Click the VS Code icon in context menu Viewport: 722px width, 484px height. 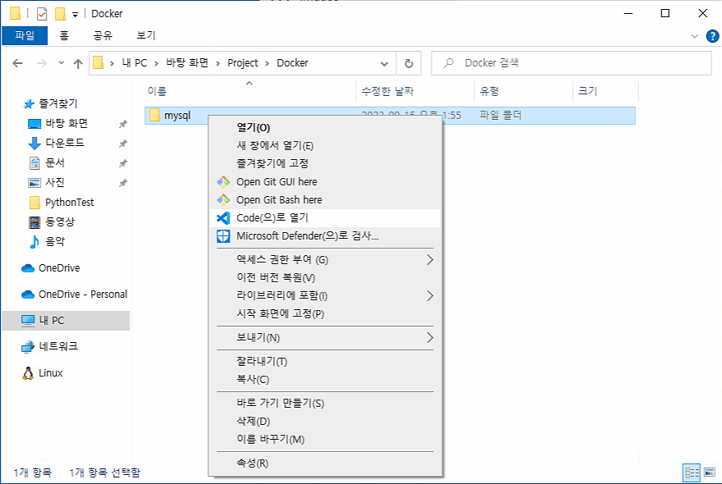point(223,218)
